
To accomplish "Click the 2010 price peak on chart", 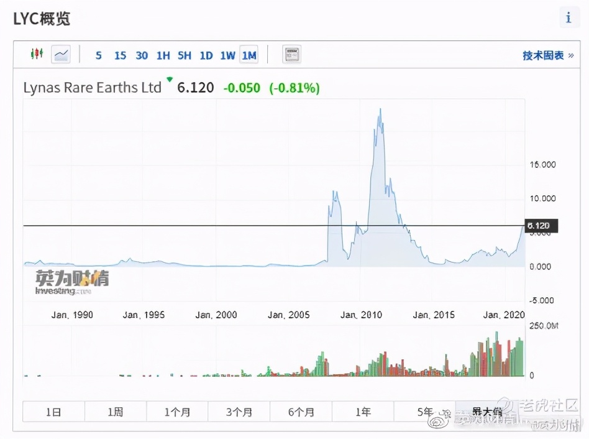I will tap(380, 111).
